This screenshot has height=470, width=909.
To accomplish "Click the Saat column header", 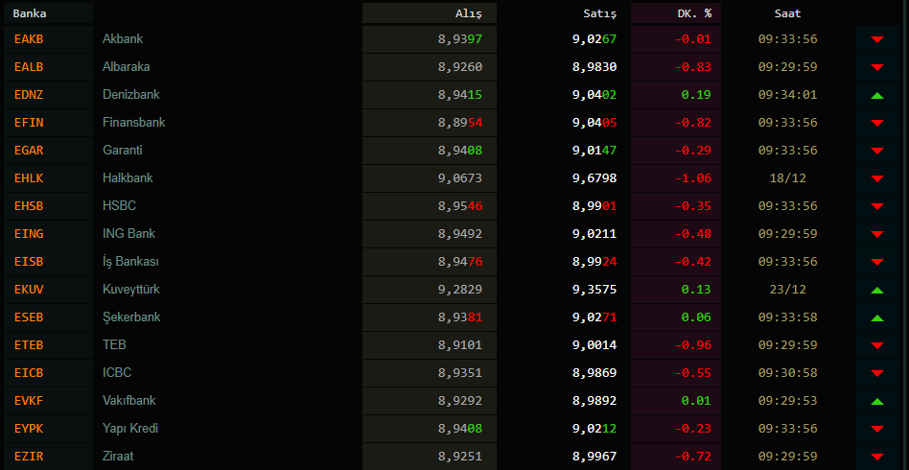I will click(x=787, y=13).
